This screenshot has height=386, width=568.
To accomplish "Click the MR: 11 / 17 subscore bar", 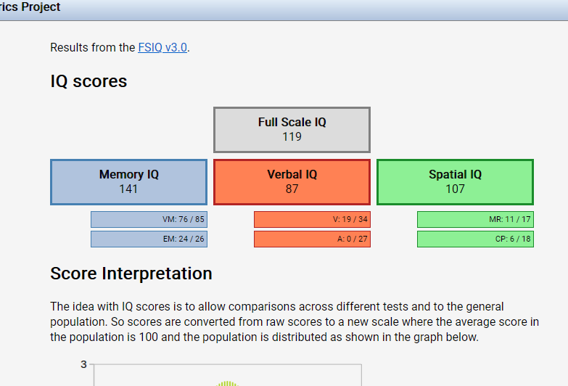I will [x=475, y=219].
